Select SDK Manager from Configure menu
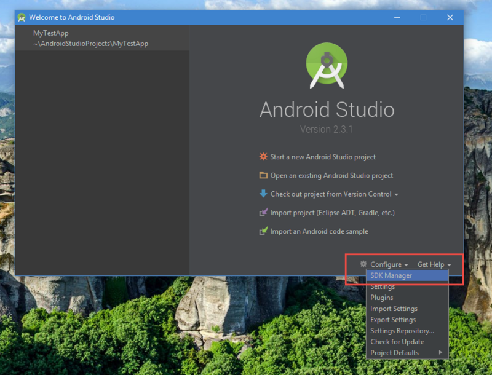 point(407,275)
